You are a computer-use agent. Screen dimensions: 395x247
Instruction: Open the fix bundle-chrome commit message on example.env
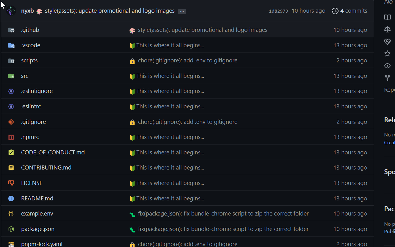coord(223,213)
